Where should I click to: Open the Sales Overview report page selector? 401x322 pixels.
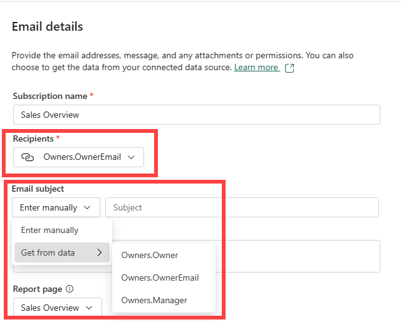[58, 308]
